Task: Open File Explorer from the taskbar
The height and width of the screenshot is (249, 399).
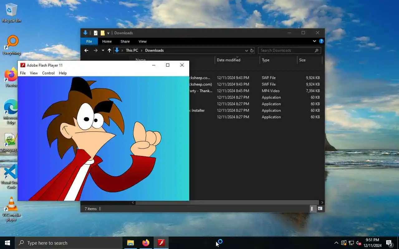Action: click(x=130, y=243)
